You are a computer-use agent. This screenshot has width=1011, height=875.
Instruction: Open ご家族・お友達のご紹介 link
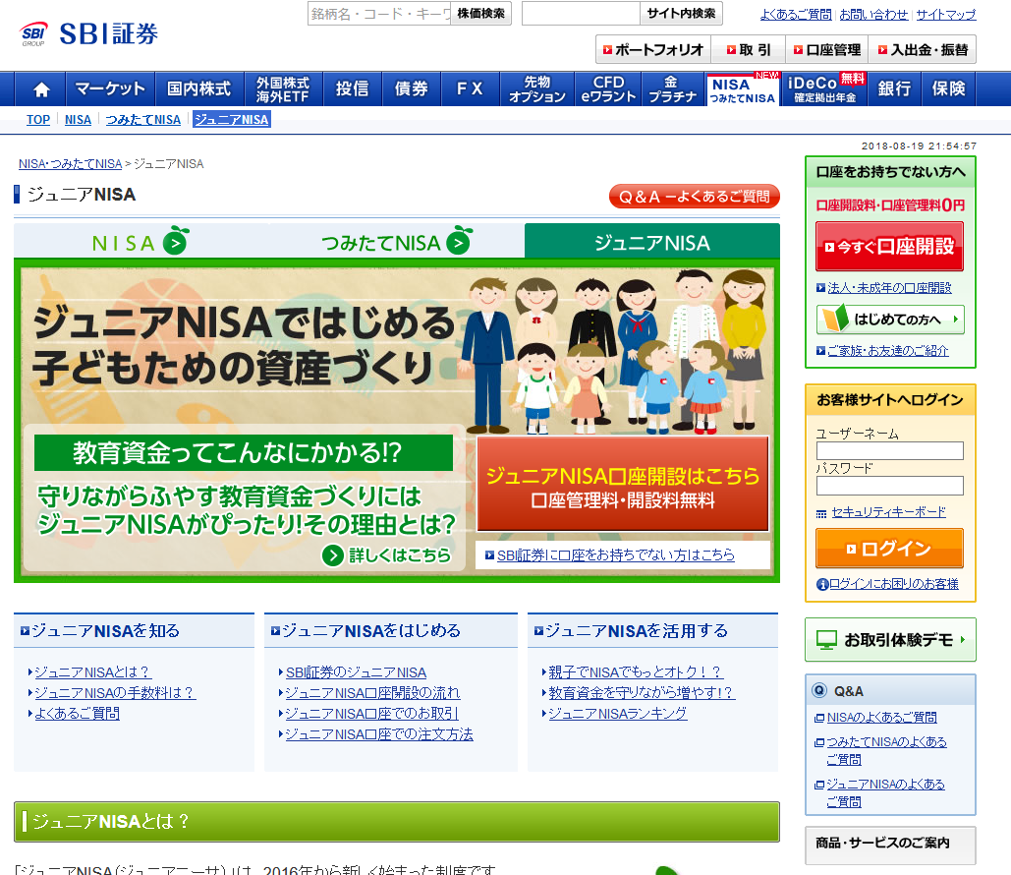888,350
